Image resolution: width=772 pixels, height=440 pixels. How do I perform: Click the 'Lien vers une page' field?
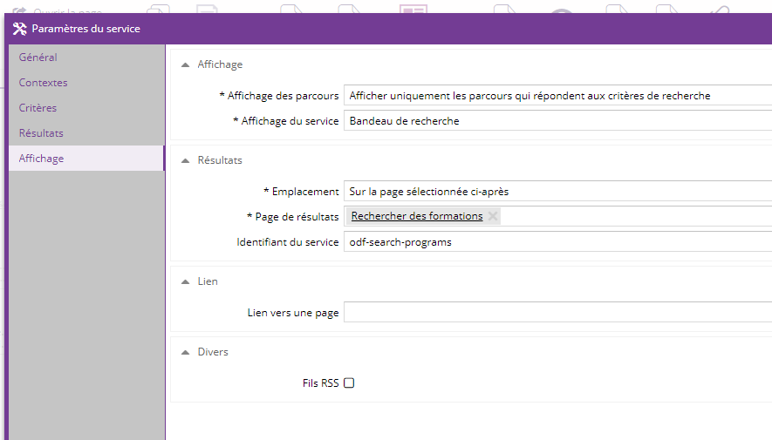coord(557,312)
